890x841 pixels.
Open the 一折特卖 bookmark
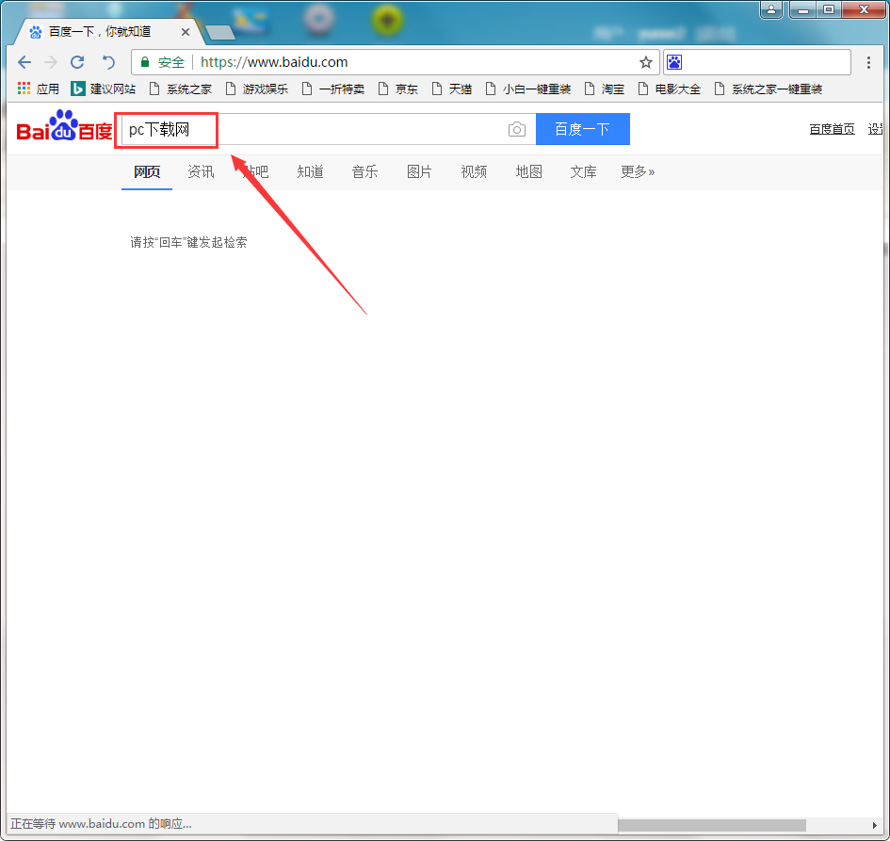(x=333, y=89)
